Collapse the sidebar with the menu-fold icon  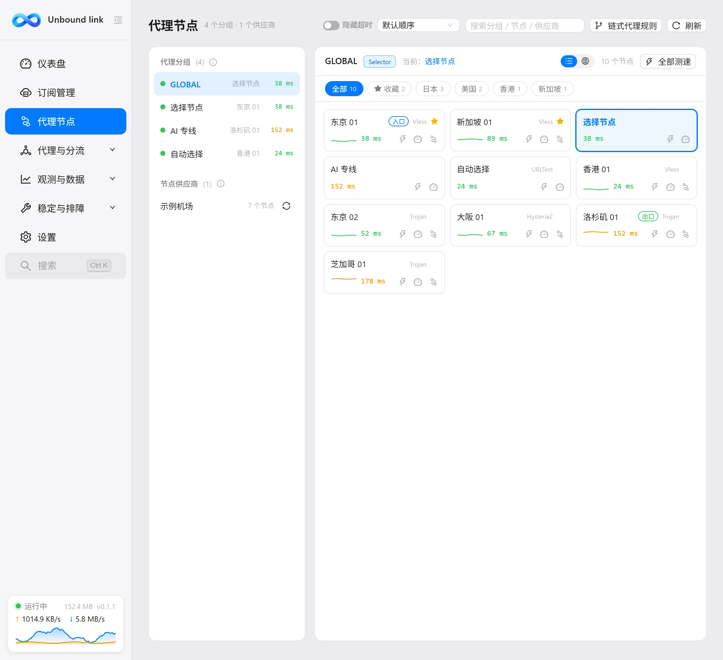tap(118, 20)
